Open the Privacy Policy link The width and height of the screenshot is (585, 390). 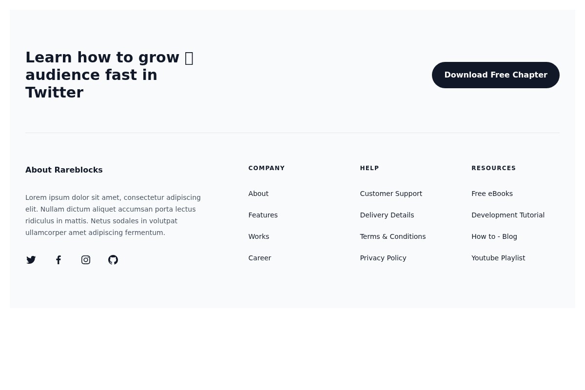point(383,258)
